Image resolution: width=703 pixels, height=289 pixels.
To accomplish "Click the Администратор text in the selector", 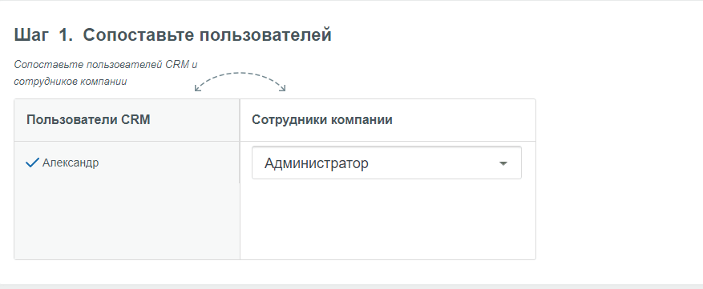I will click(317, 163).
